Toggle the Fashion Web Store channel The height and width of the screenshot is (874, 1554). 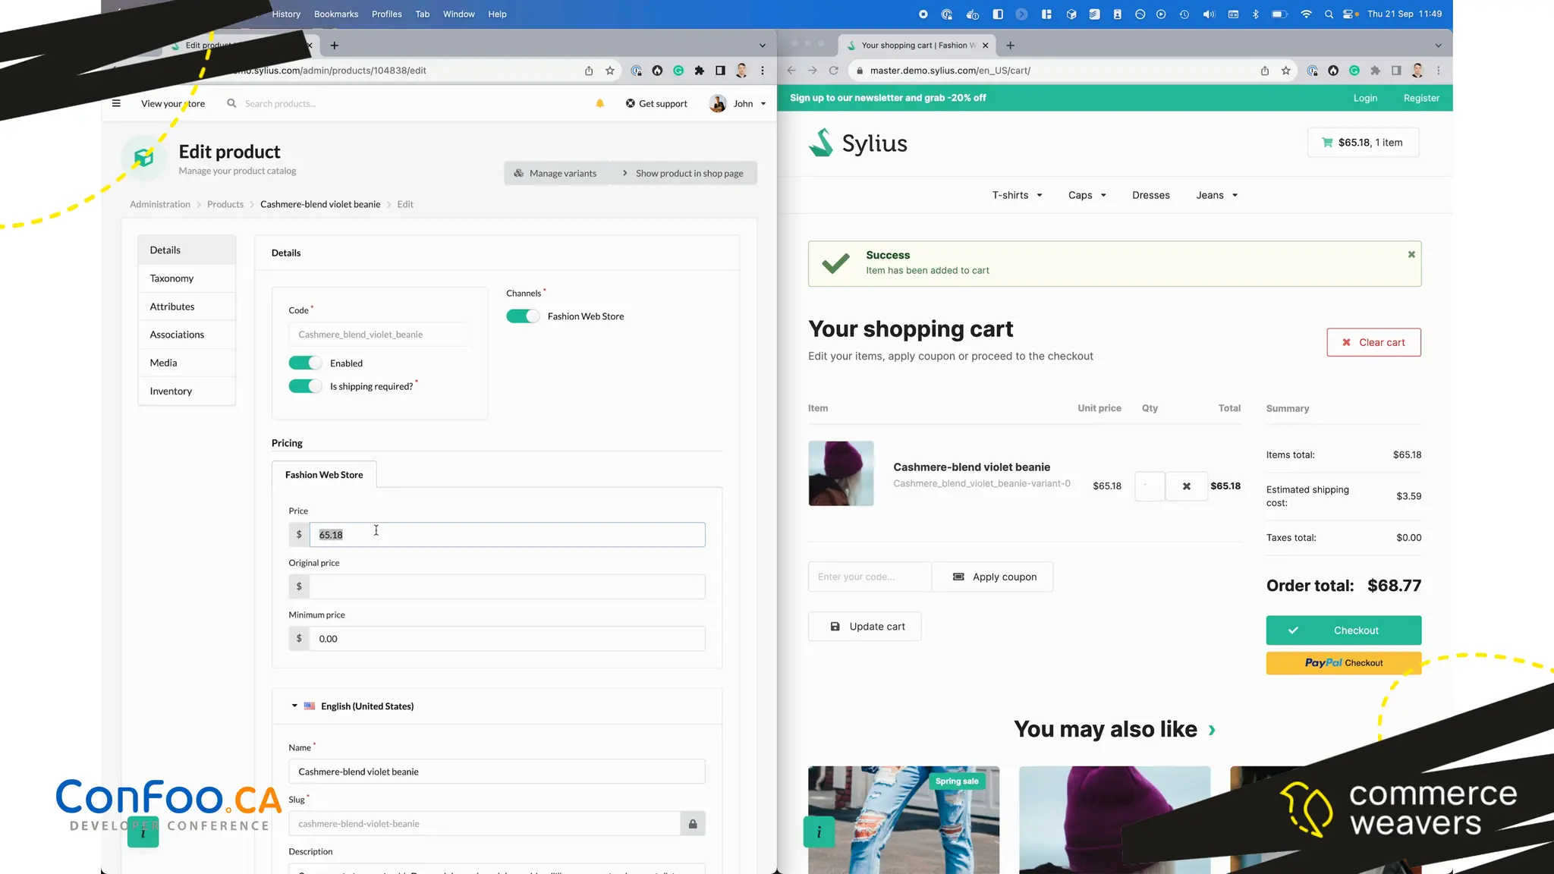[523, 316]
